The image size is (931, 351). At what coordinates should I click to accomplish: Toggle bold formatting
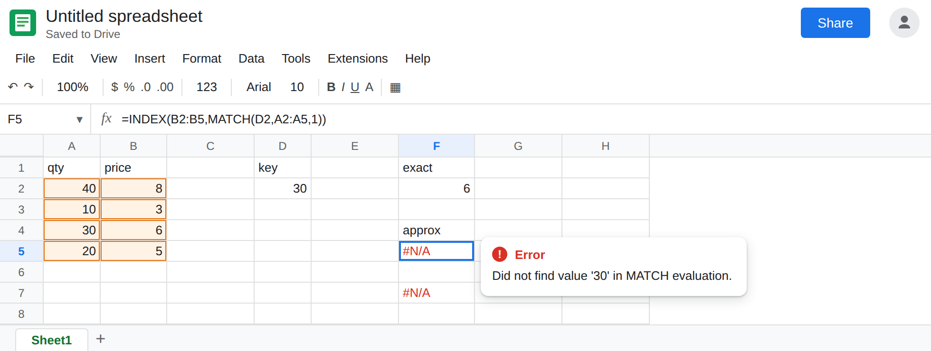[331, 87]
